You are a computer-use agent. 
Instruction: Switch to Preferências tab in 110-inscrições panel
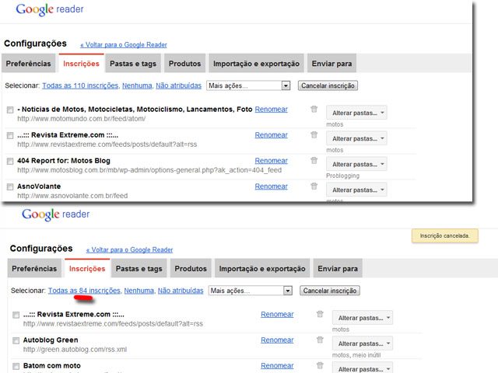(x=28, y=64)
